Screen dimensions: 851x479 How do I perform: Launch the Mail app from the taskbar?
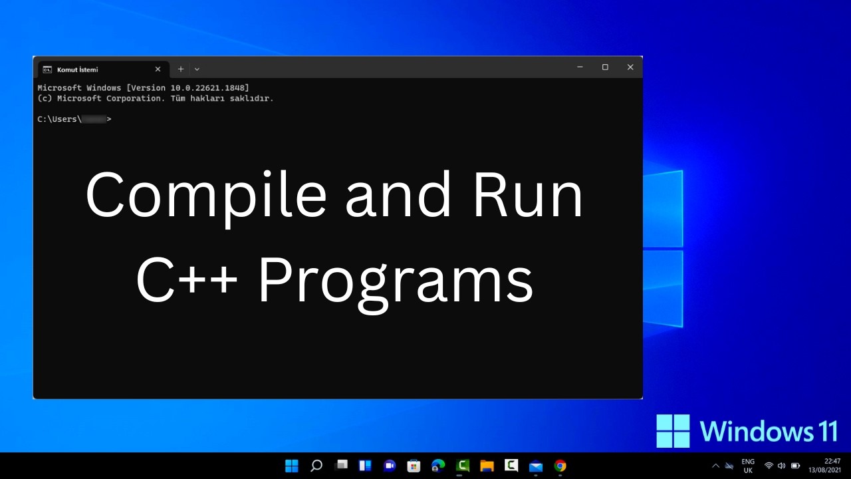pos(536,466)
